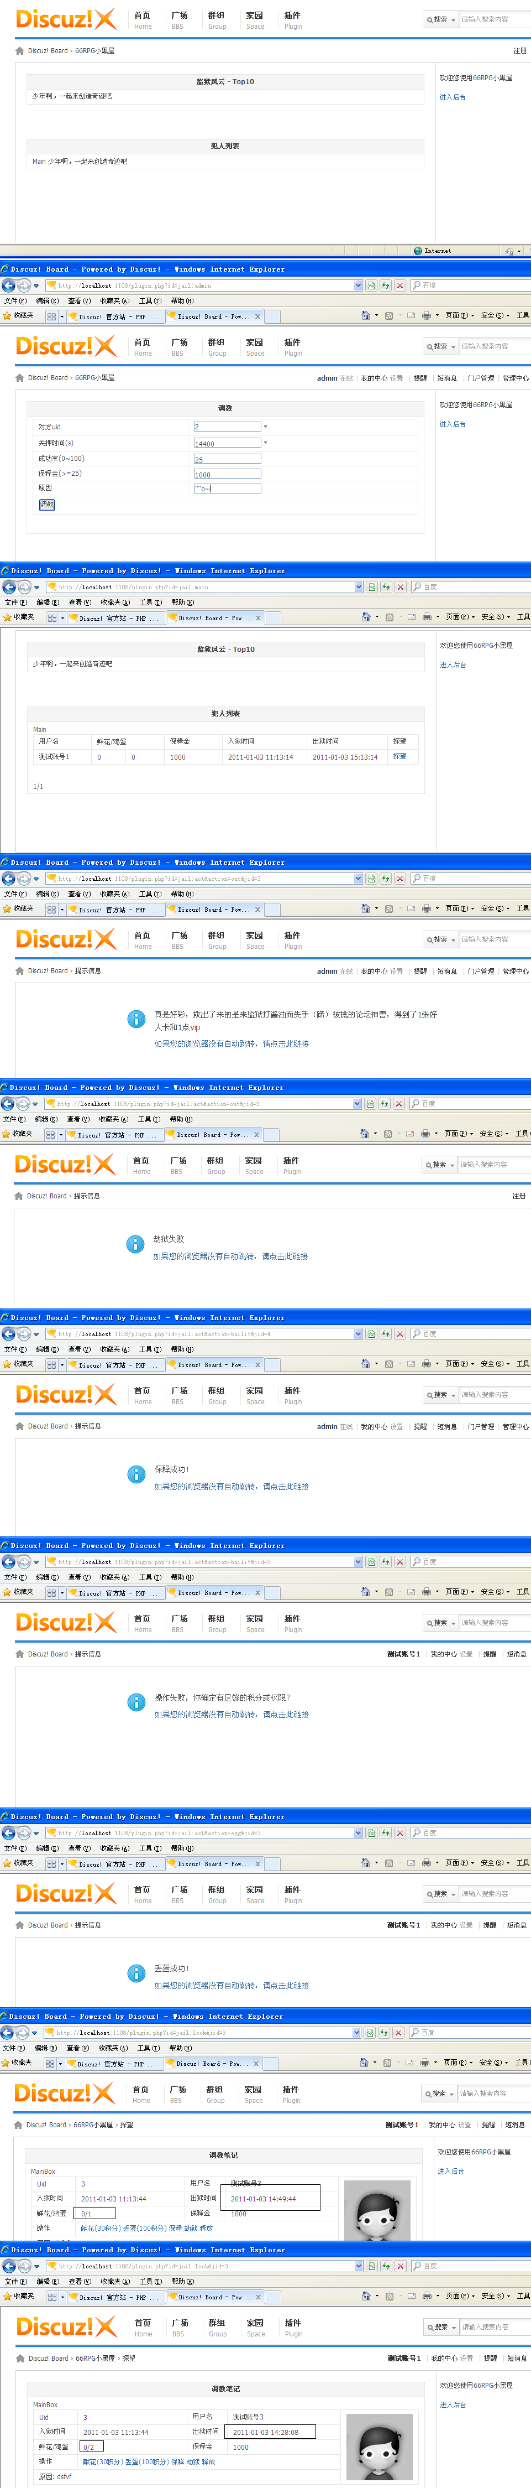Open 插件 Plugin nav in 助狱失败 window
This screenshot has width=531, height=2488.
coord(292,1165)
